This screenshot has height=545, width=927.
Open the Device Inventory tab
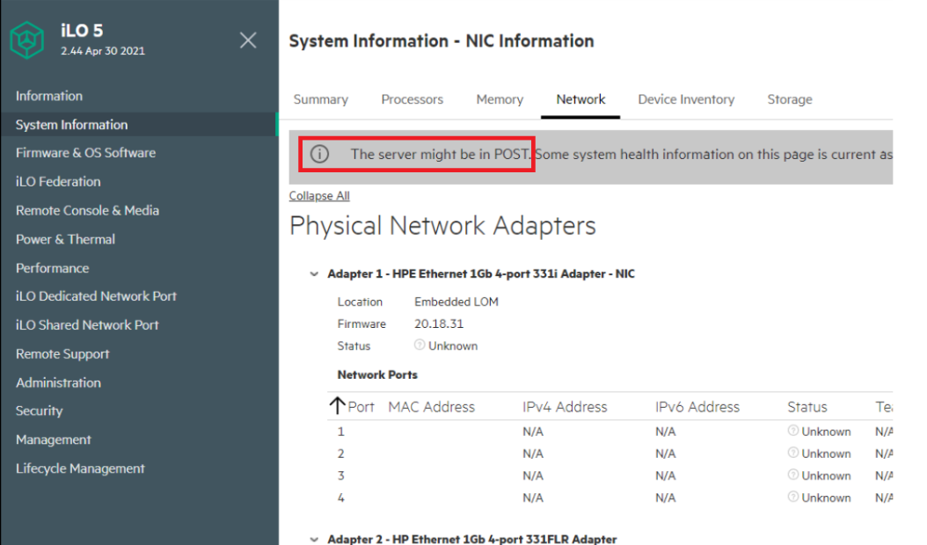pyautogui.click(x=686, y=99)
